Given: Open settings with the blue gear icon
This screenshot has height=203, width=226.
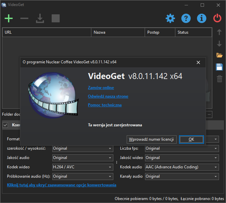Looking at the screenshot, I should point(170,18).
